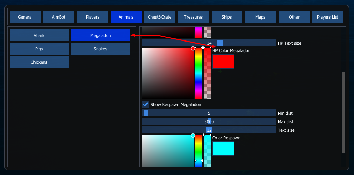
Task: Select the Chest&Crate tab
Action: [160, 17]
